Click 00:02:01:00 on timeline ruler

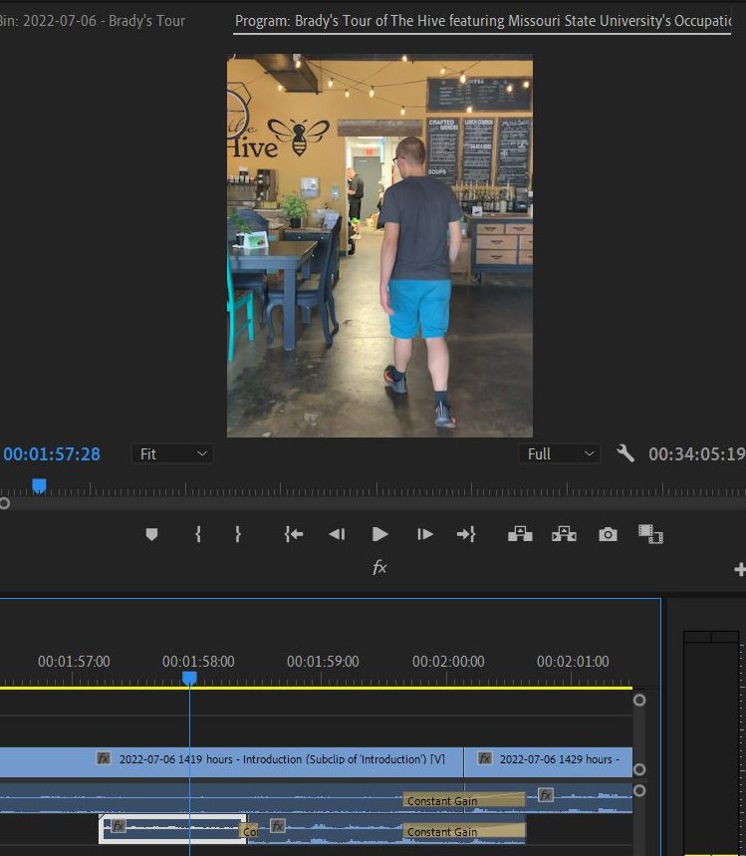point(573,662)
